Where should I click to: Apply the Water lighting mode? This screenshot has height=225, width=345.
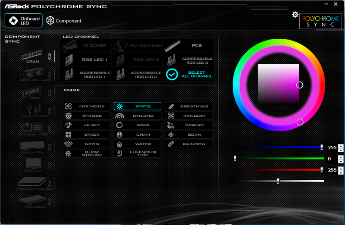point(138,144)
